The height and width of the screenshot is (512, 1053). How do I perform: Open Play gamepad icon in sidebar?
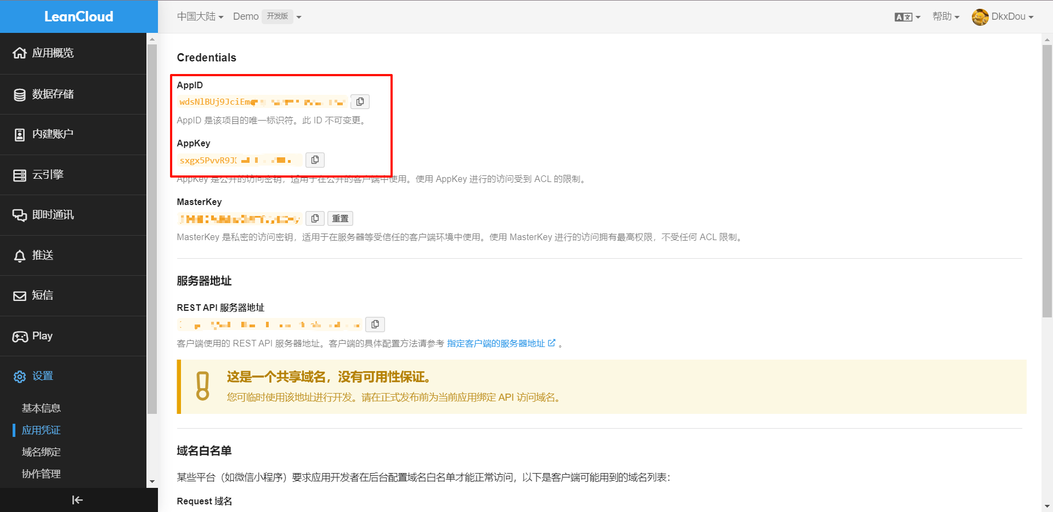(20, 337)
